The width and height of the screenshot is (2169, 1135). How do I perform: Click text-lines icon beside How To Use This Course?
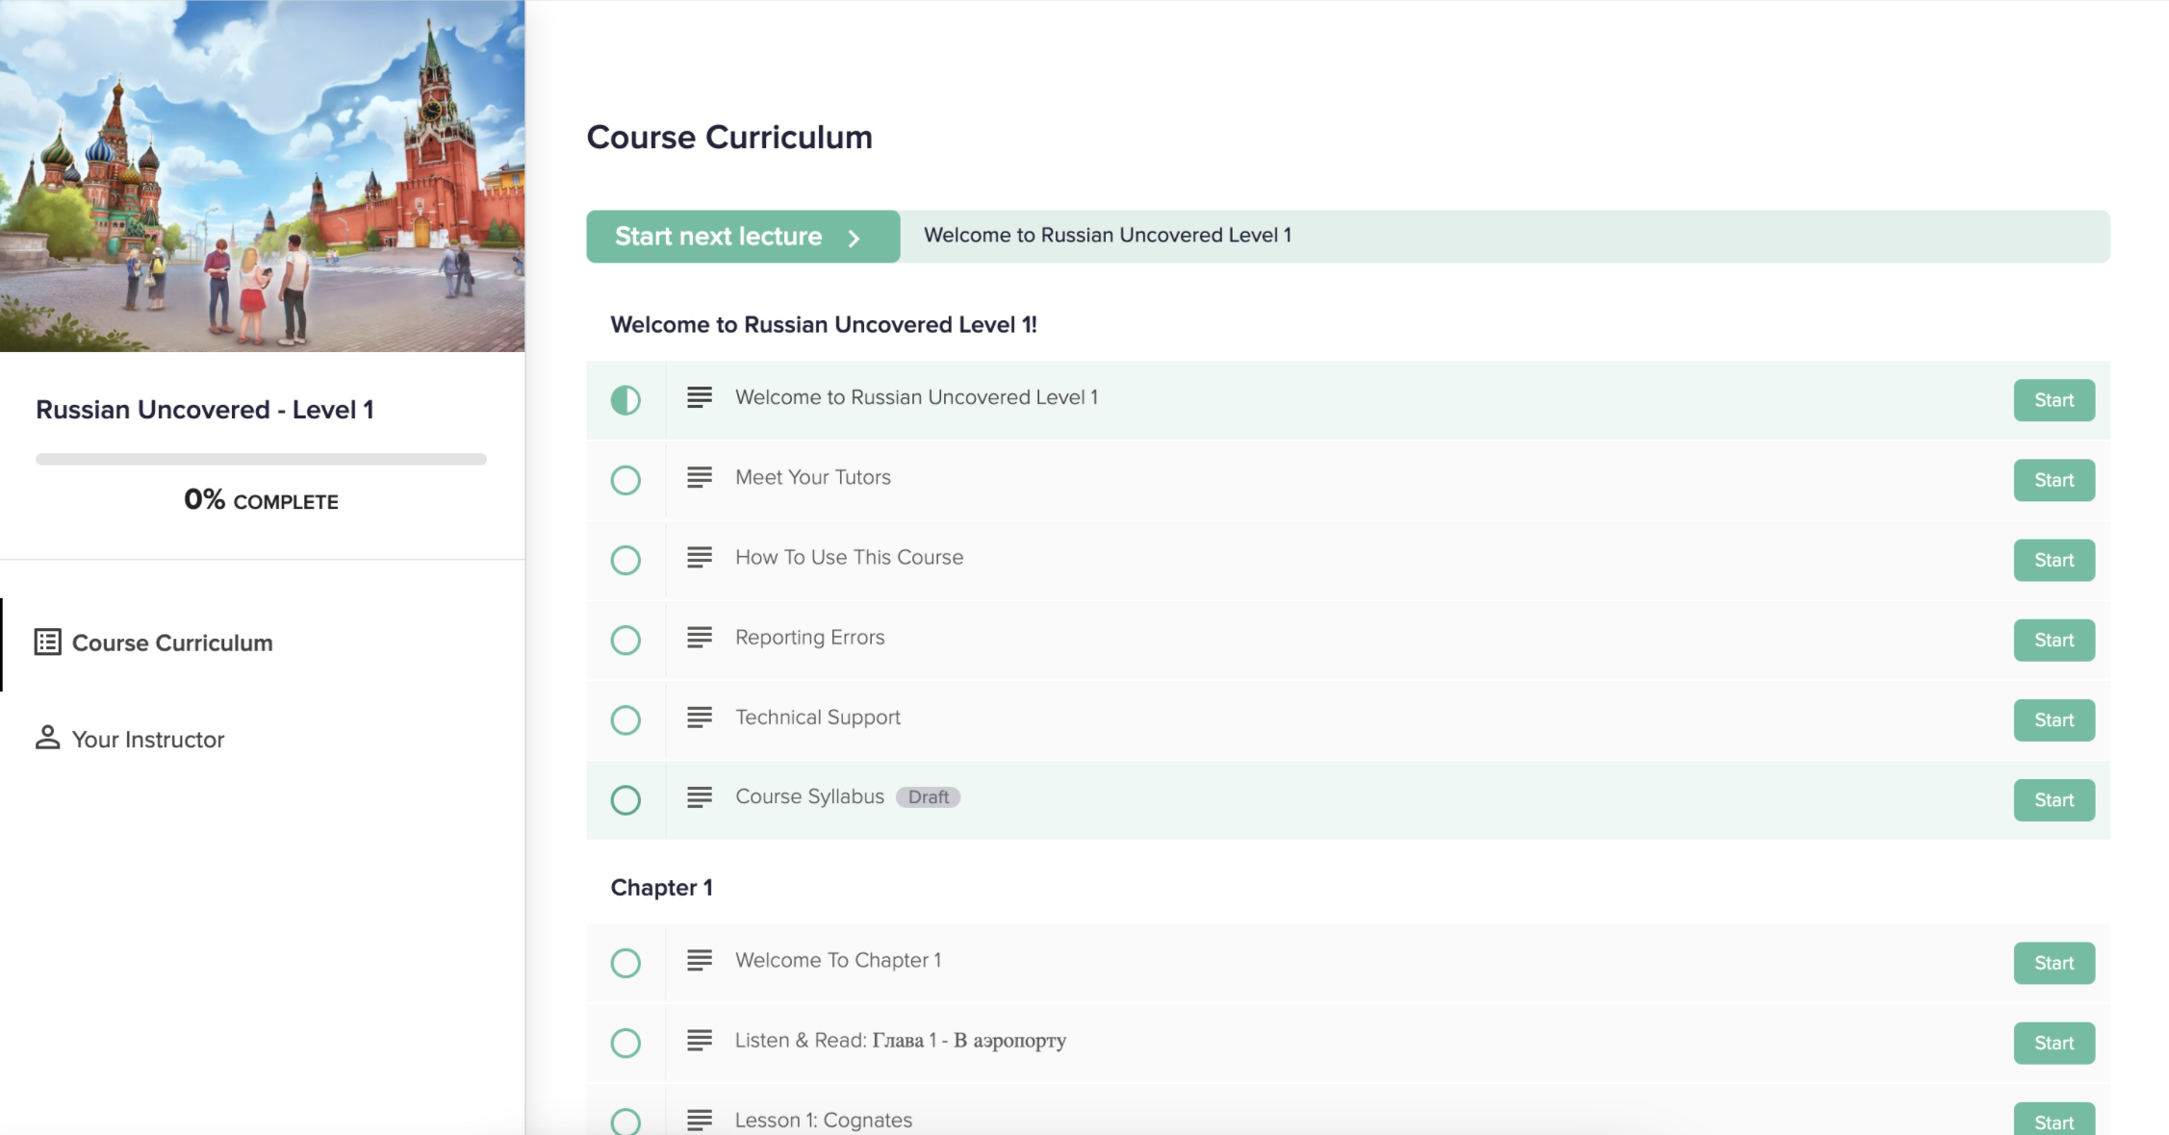700,557
